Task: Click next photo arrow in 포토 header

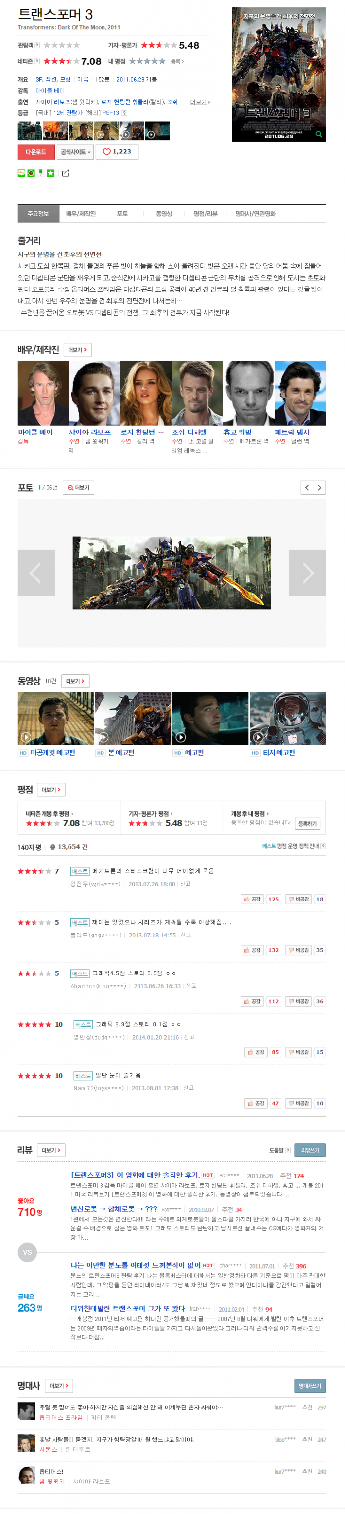Action: (x=319, y=488)
